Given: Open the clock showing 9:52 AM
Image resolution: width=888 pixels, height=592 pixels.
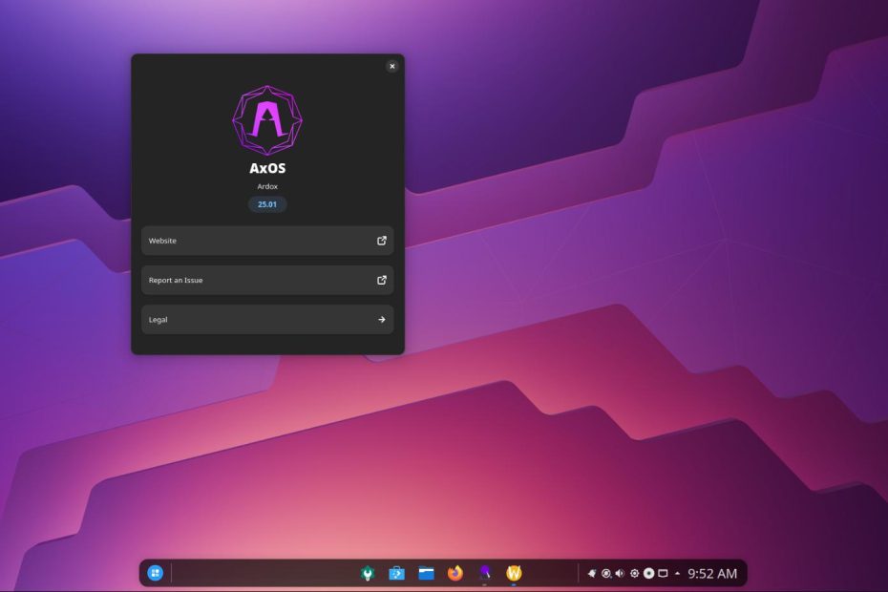Looking at the screenshot, I should coord(712,573).
